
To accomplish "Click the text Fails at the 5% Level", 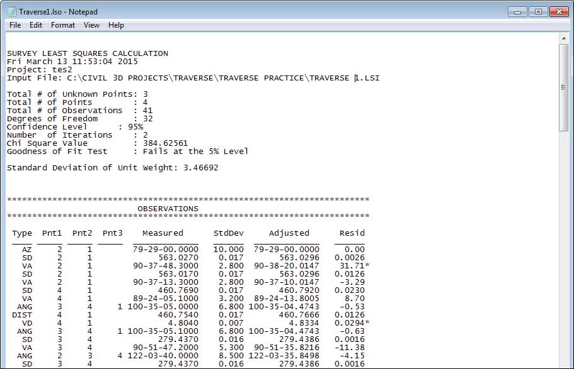I will click(195, 151).
